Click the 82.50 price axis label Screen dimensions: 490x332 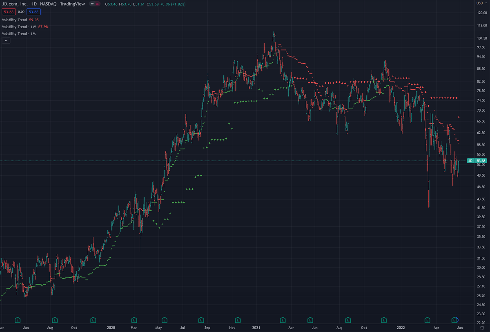tap(481, 82)
